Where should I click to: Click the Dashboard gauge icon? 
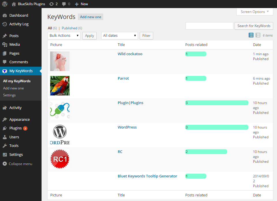tap(5, 16)
